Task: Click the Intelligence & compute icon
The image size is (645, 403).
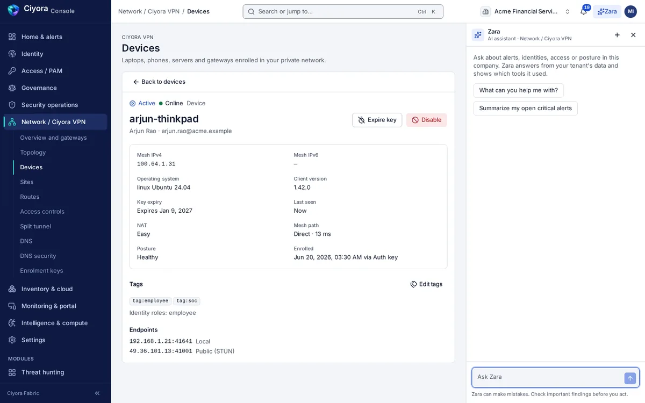Action: tap(12, 323)
